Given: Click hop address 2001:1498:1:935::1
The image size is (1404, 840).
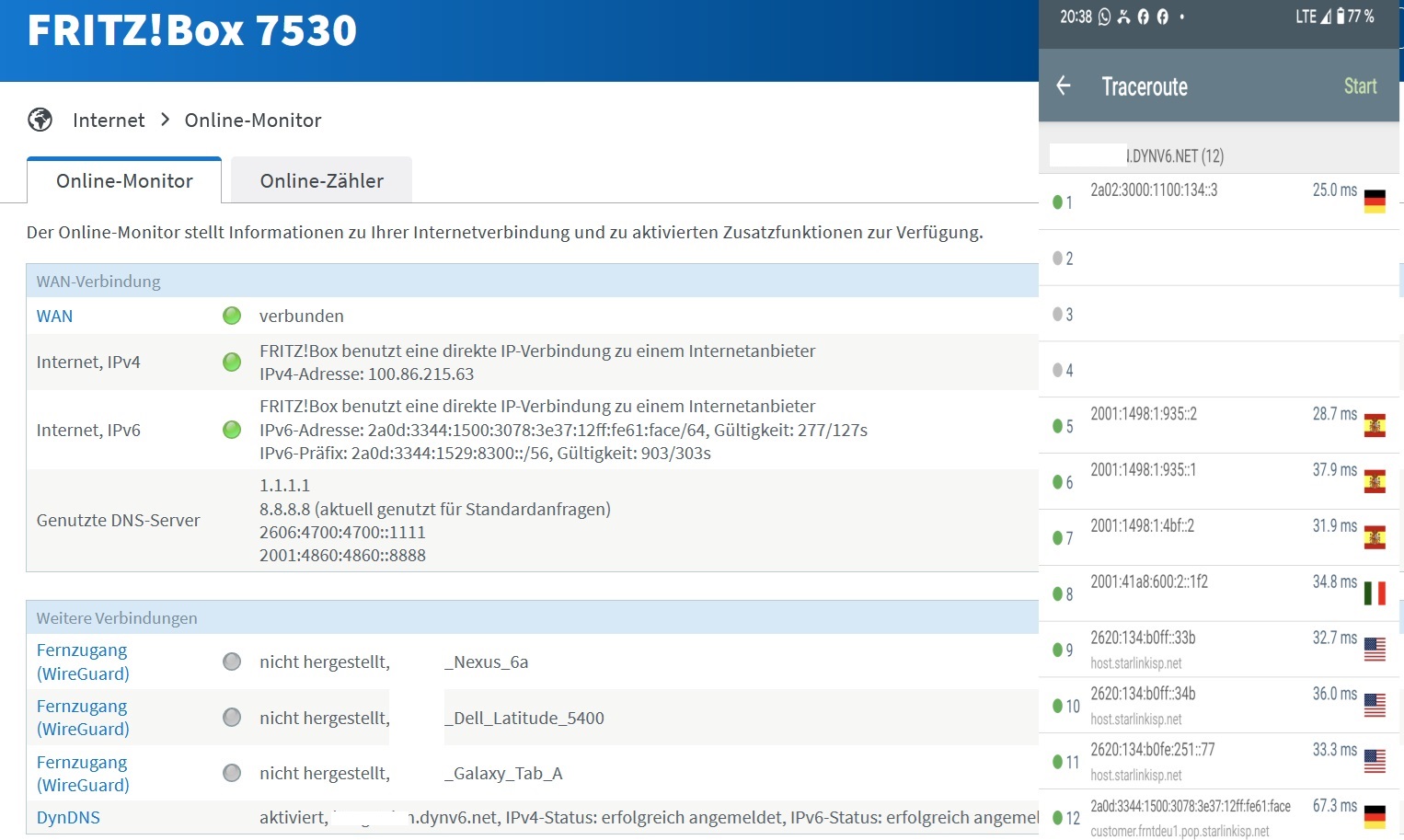Looking at the screenshot, I should click(1143, 470).
